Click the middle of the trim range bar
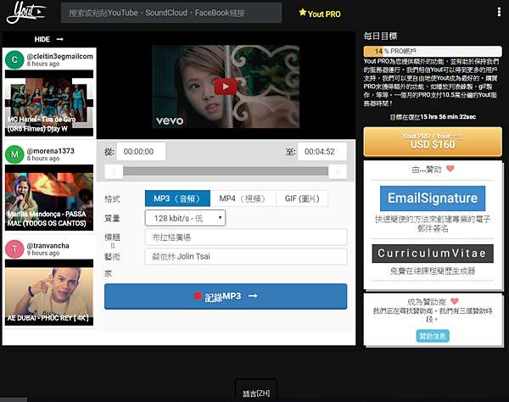The height and width of the screenshot is (402, 509). (226, 171)
